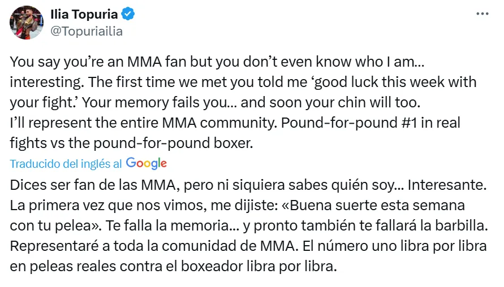Click the @Topuriailia handle
The height and width of the screenshot is (287, 504).
click(87, 31)
